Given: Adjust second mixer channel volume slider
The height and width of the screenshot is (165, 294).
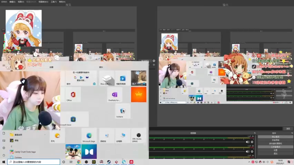Looking at the screenshot, I should point(197,151).
